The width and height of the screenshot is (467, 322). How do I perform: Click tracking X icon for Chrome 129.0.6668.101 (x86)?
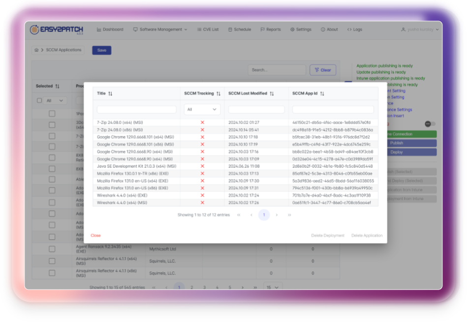pos(202,144)
